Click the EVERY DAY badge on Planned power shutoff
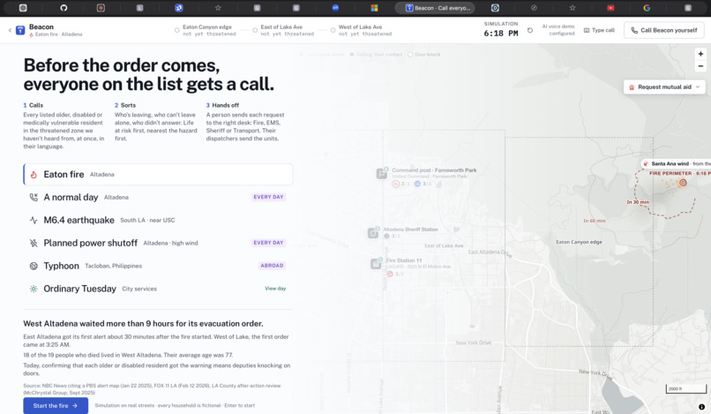Viewport: 711px width, 414px height. (268, 243)
